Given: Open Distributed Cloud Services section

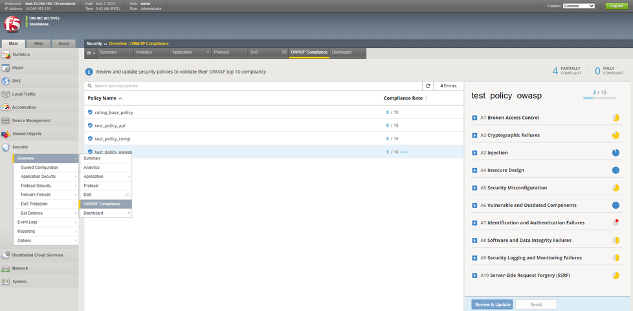Looking at the screenshot, I should coord(39,255).
